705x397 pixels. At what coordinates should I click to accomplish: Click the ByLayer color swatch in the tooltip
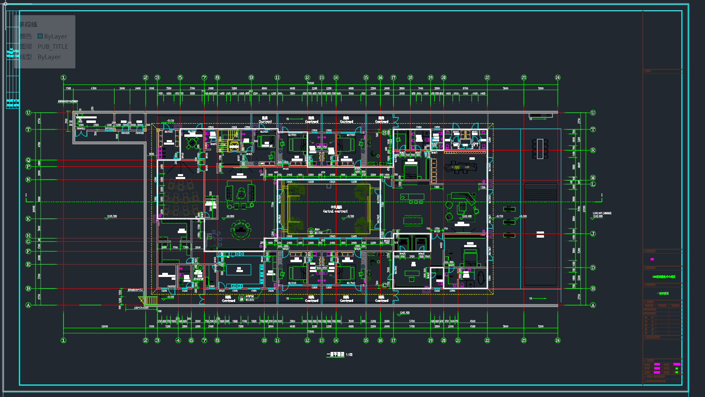point(40,36)
